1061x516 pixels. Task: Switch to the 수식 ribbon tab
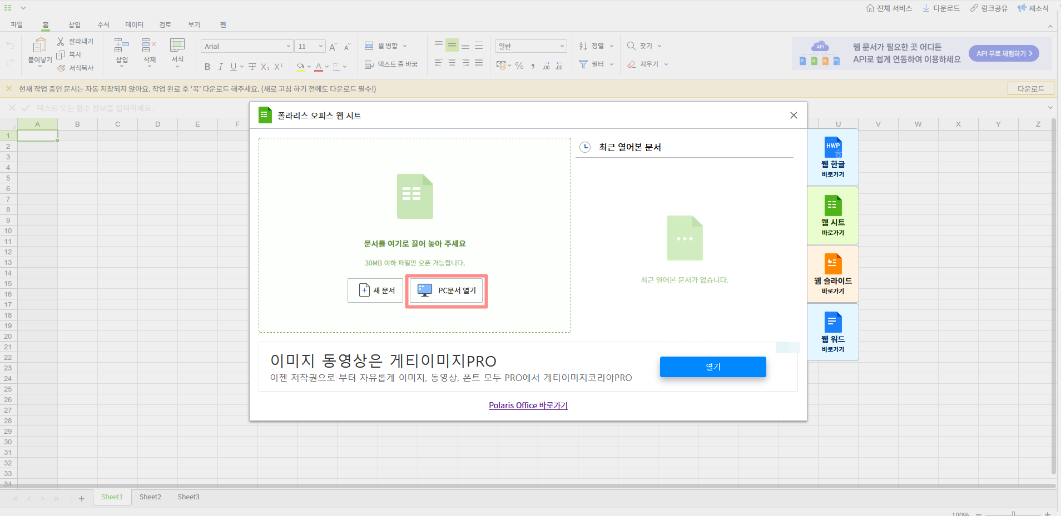[x=103, y=24]
